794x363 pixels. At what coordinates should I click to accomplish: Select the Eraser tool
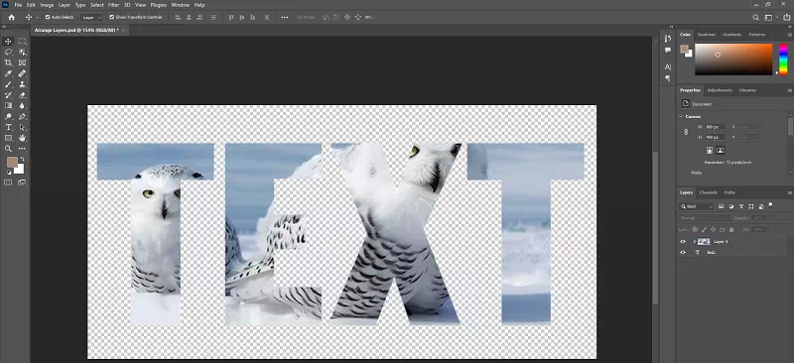[22, 95]
